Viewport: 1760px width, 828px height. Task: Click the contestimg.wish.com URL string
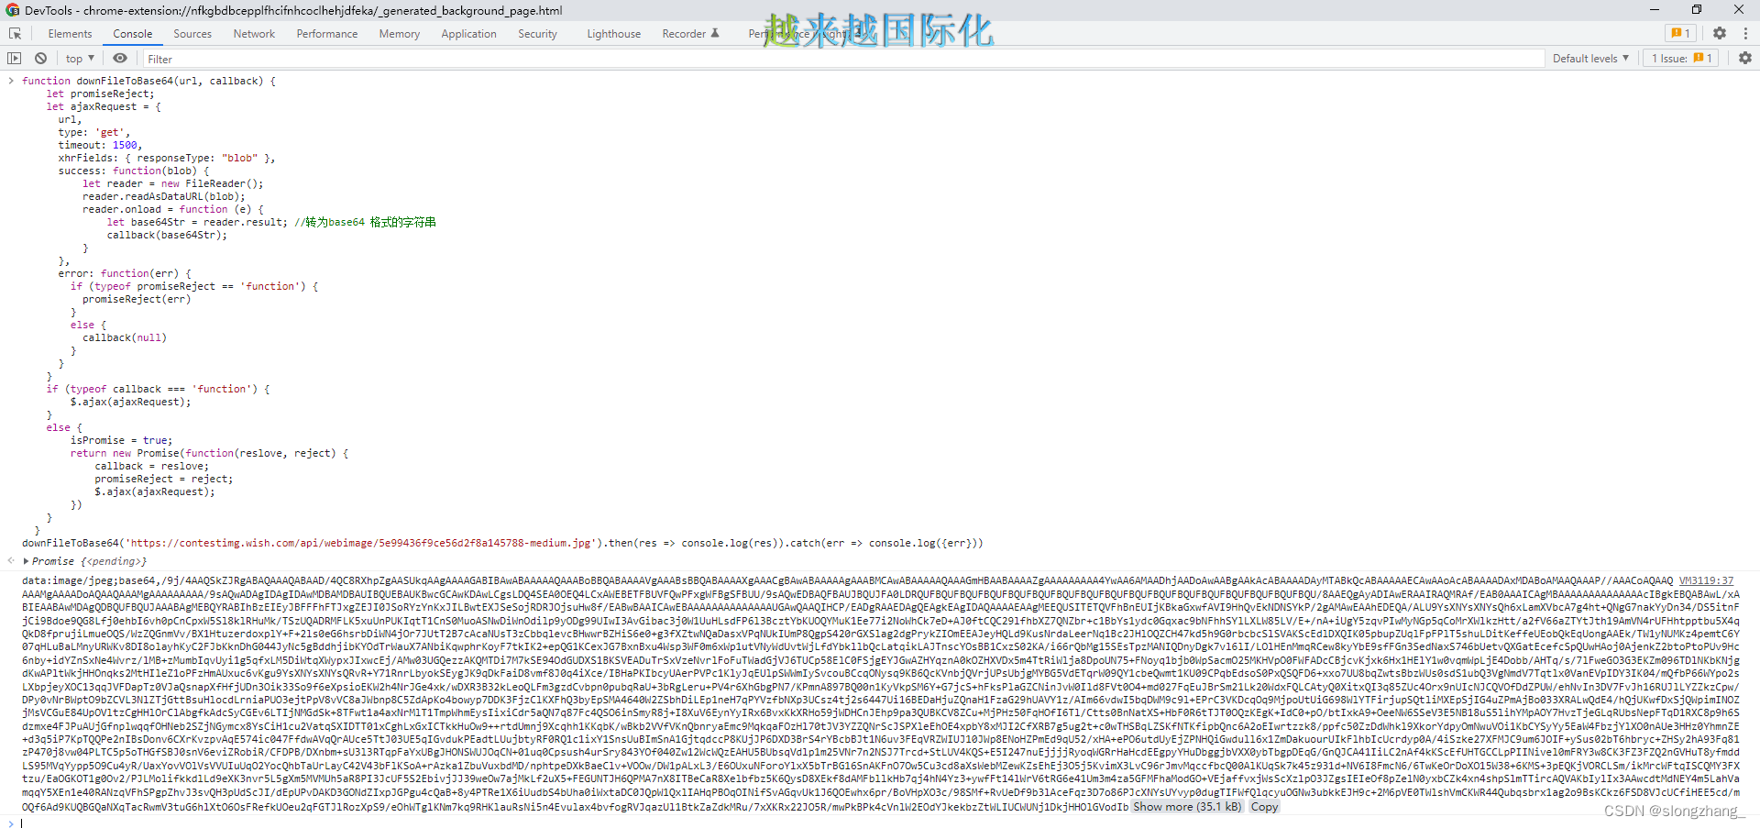pyautogui.click(x=358, y=543)
